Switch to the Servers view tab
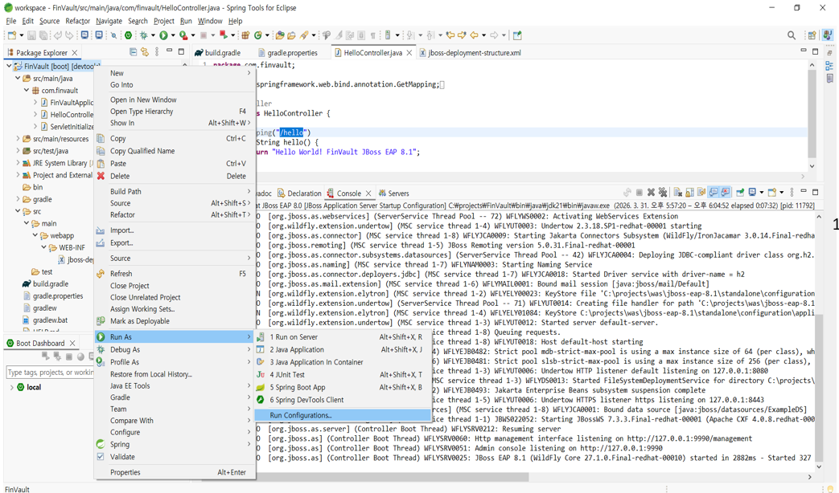839x493 pixels. [394, 194]
